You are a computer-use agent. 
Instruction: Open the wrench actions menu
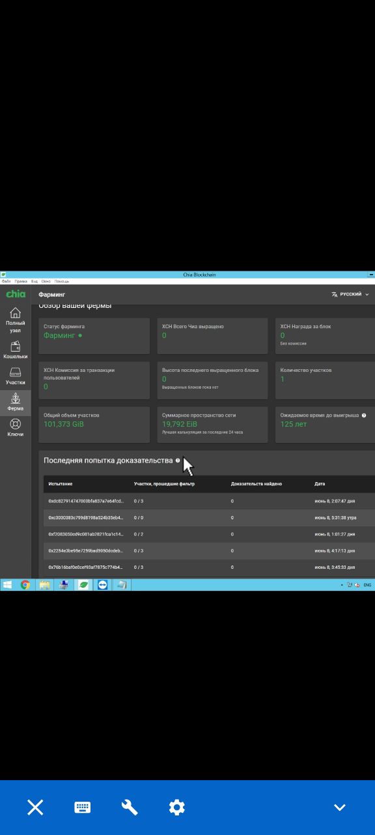click(130, 808)
